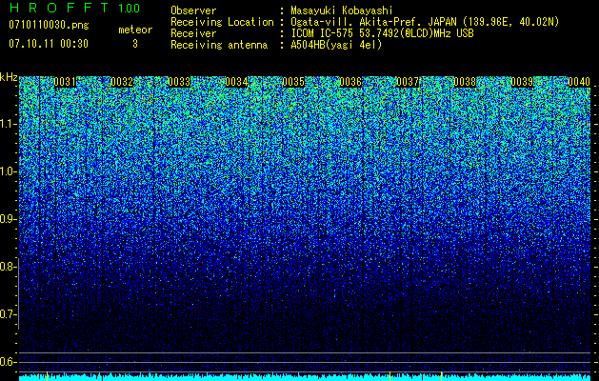Select the file name 0710110030.png

(x=49, y=25)
